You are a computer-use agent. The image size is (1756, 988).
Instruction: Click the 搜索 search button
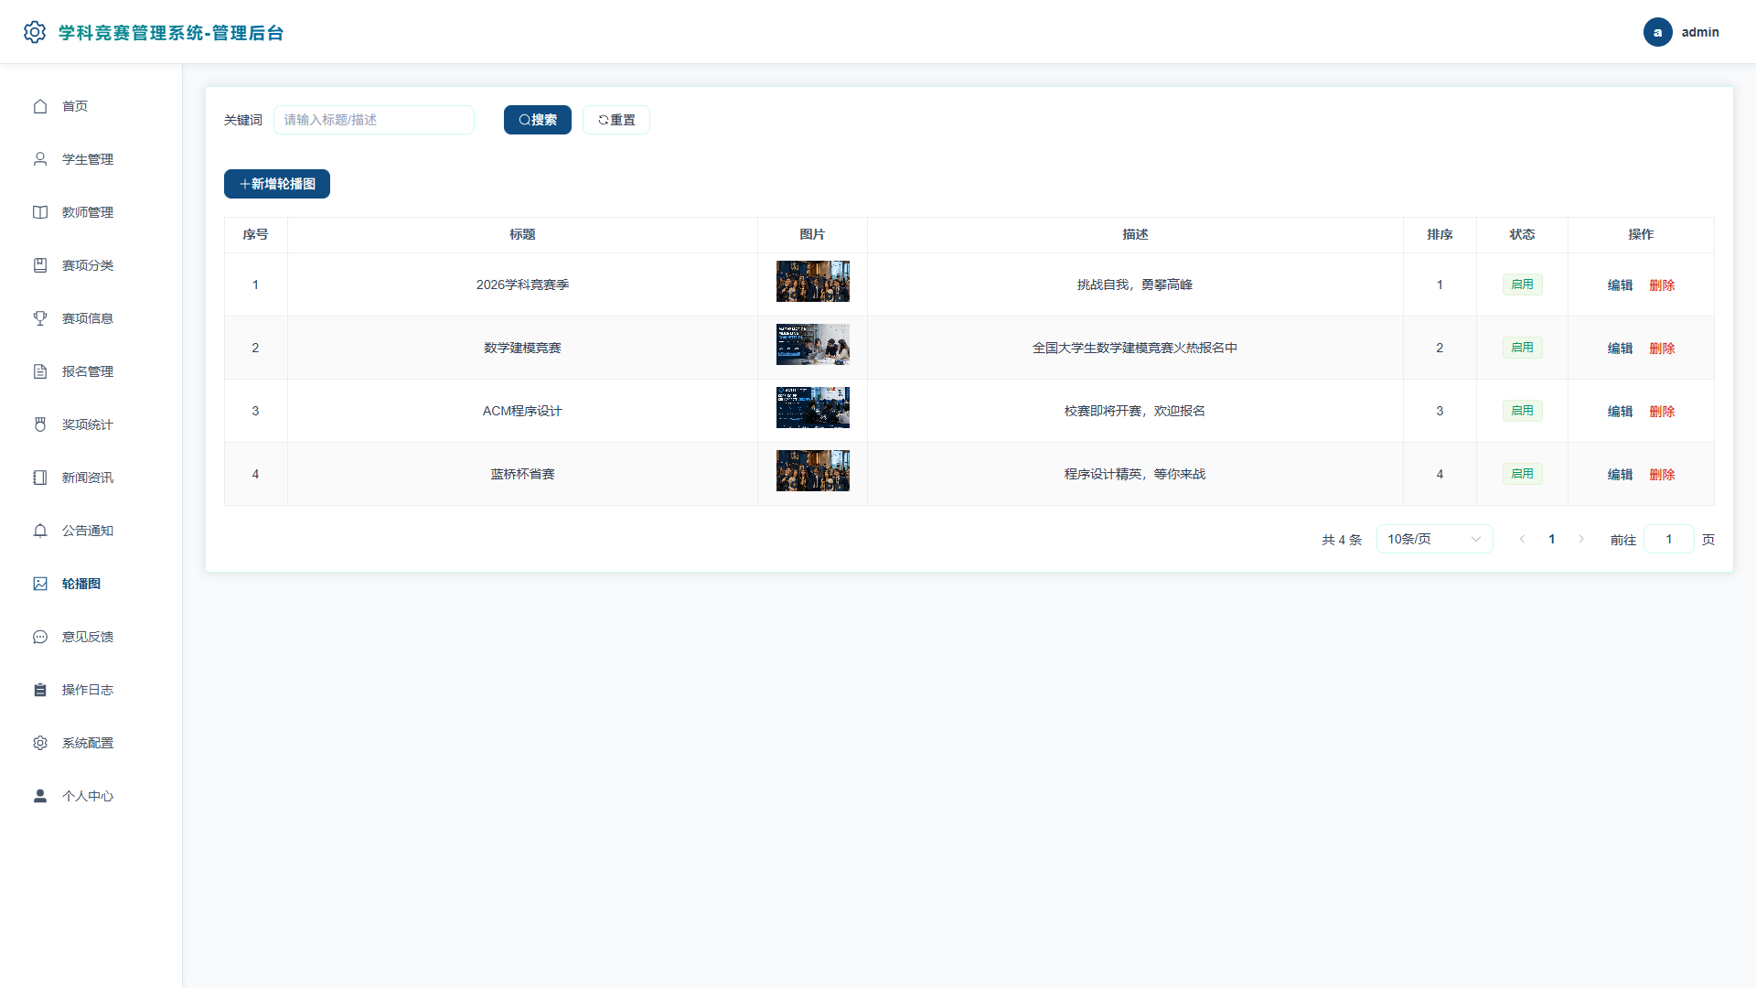tap(538, 120)
